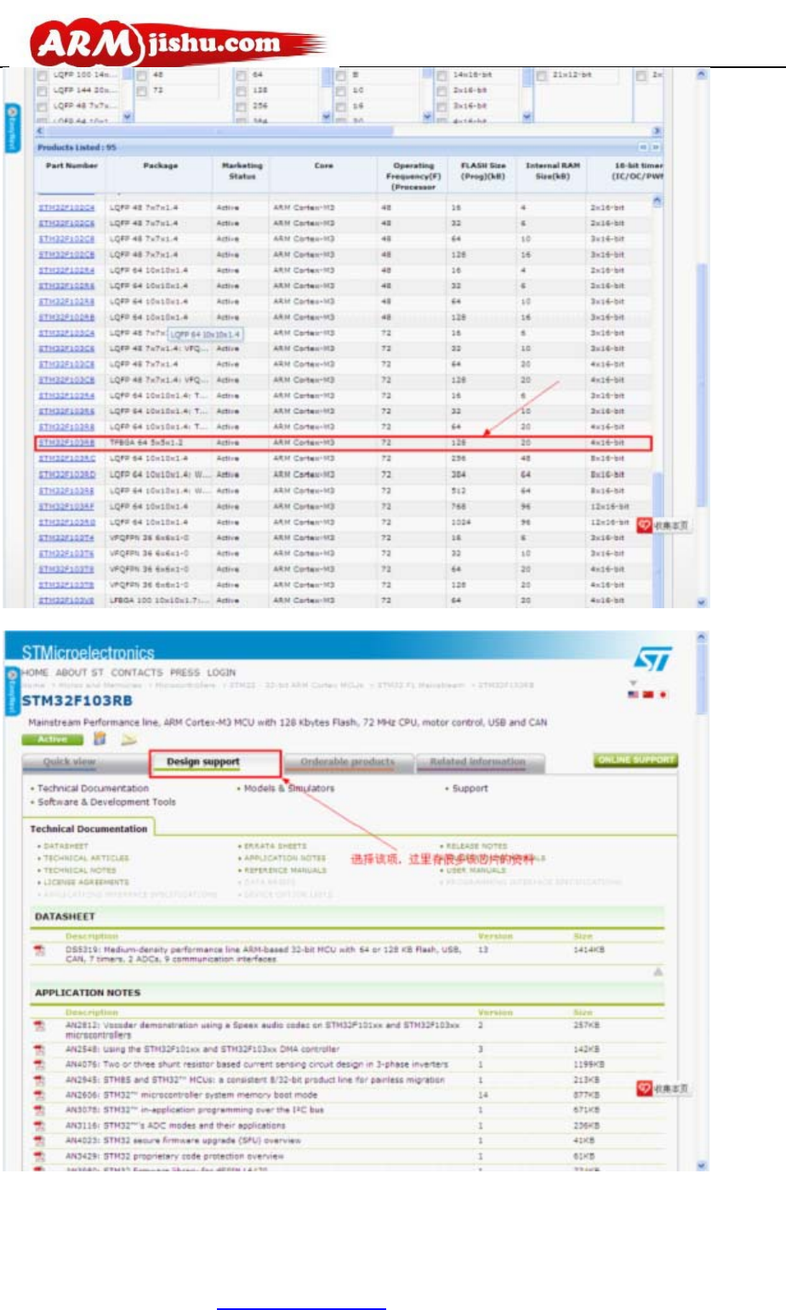786x1310 pixels.
Task: Open Models & Simulators link
Action: pos(289,789)
